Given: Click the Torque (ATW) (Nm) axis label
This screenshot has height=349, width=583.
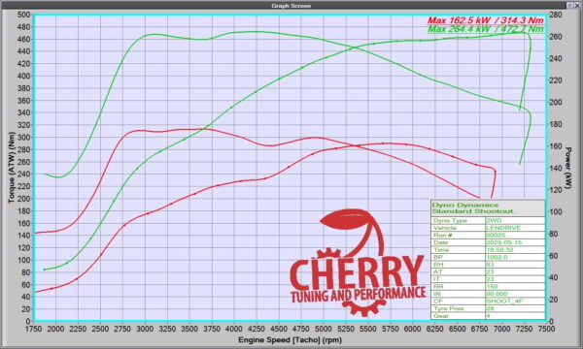Looking at the screenshot, I should pos(11,168).
